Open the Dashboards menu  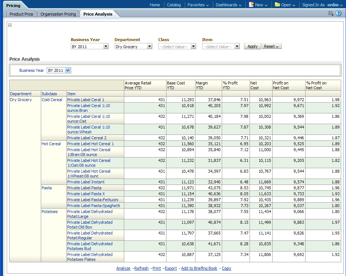point(228,5)
